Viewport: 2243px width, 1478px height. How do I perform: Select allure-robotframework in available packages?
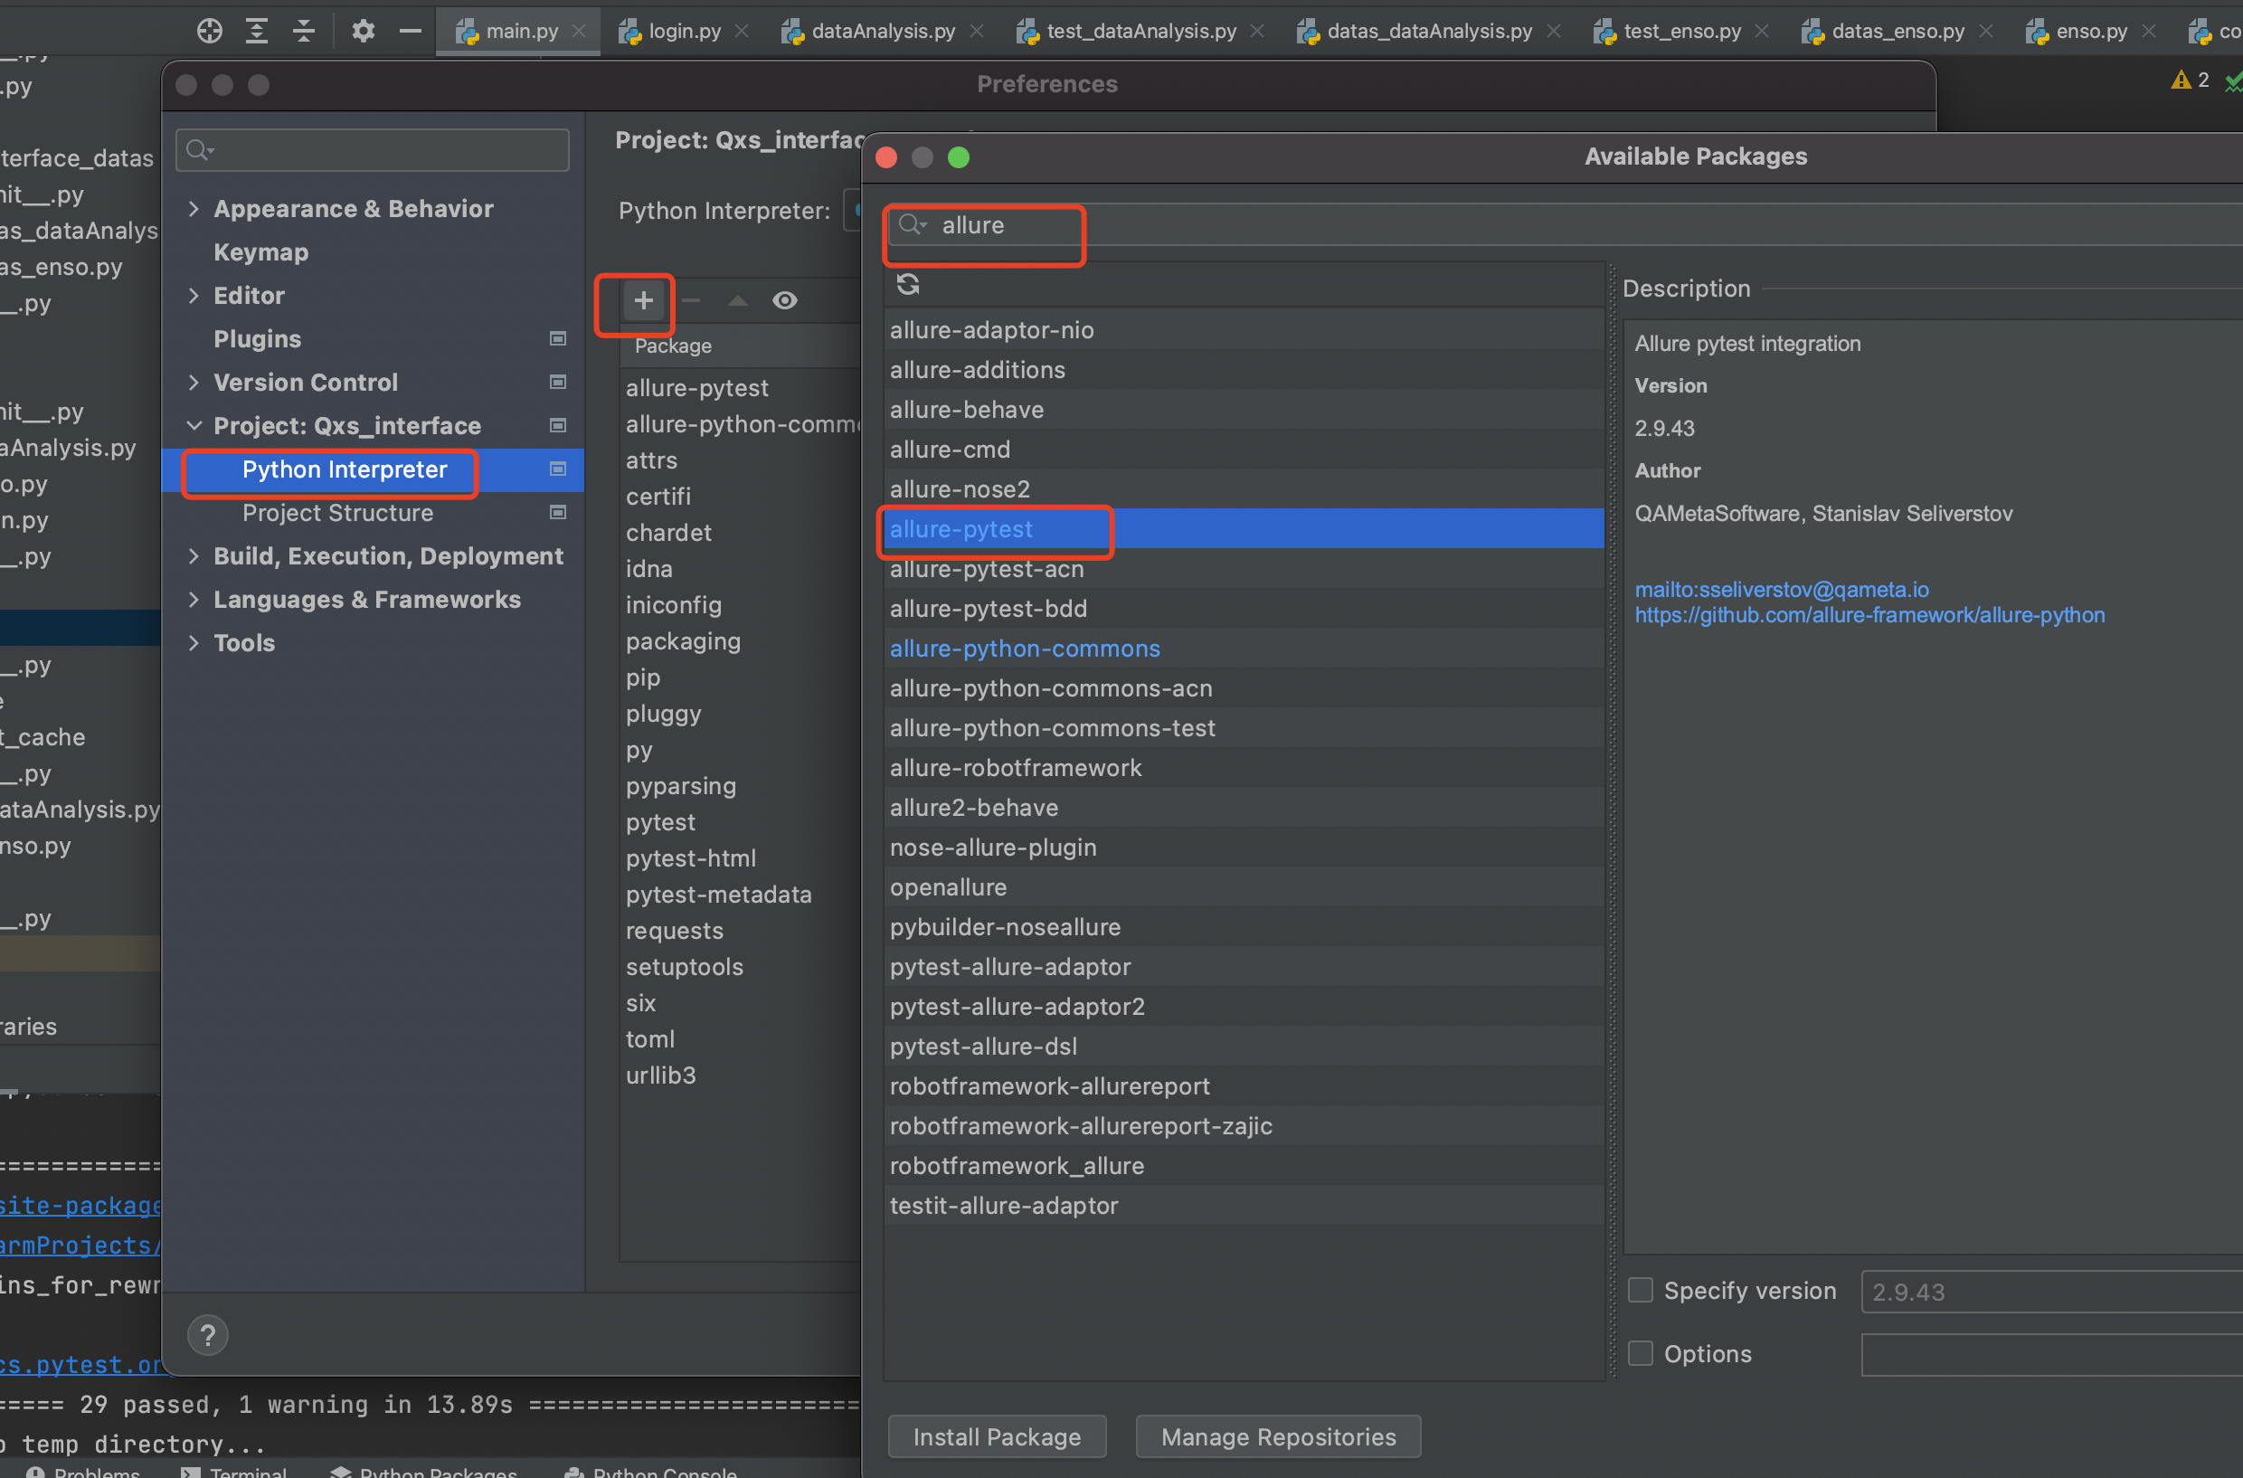[1243, 767]
